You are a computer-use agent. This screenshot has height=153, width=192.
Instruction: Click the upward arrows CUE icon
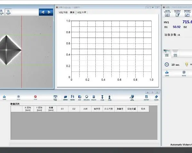coord(109,98)
